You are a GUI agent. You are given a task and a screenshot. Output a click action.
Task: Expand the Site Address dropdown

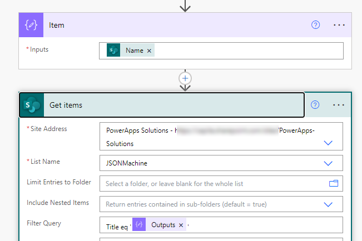pyautogui.click(x=328, y=143)
